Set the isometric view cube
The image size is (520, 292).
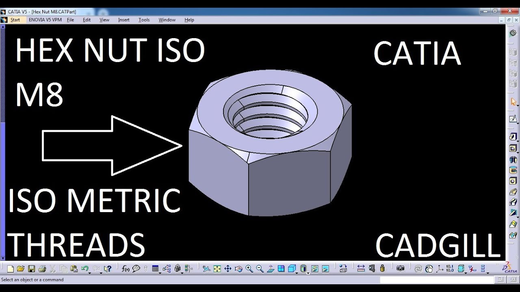tap(291, 268)
